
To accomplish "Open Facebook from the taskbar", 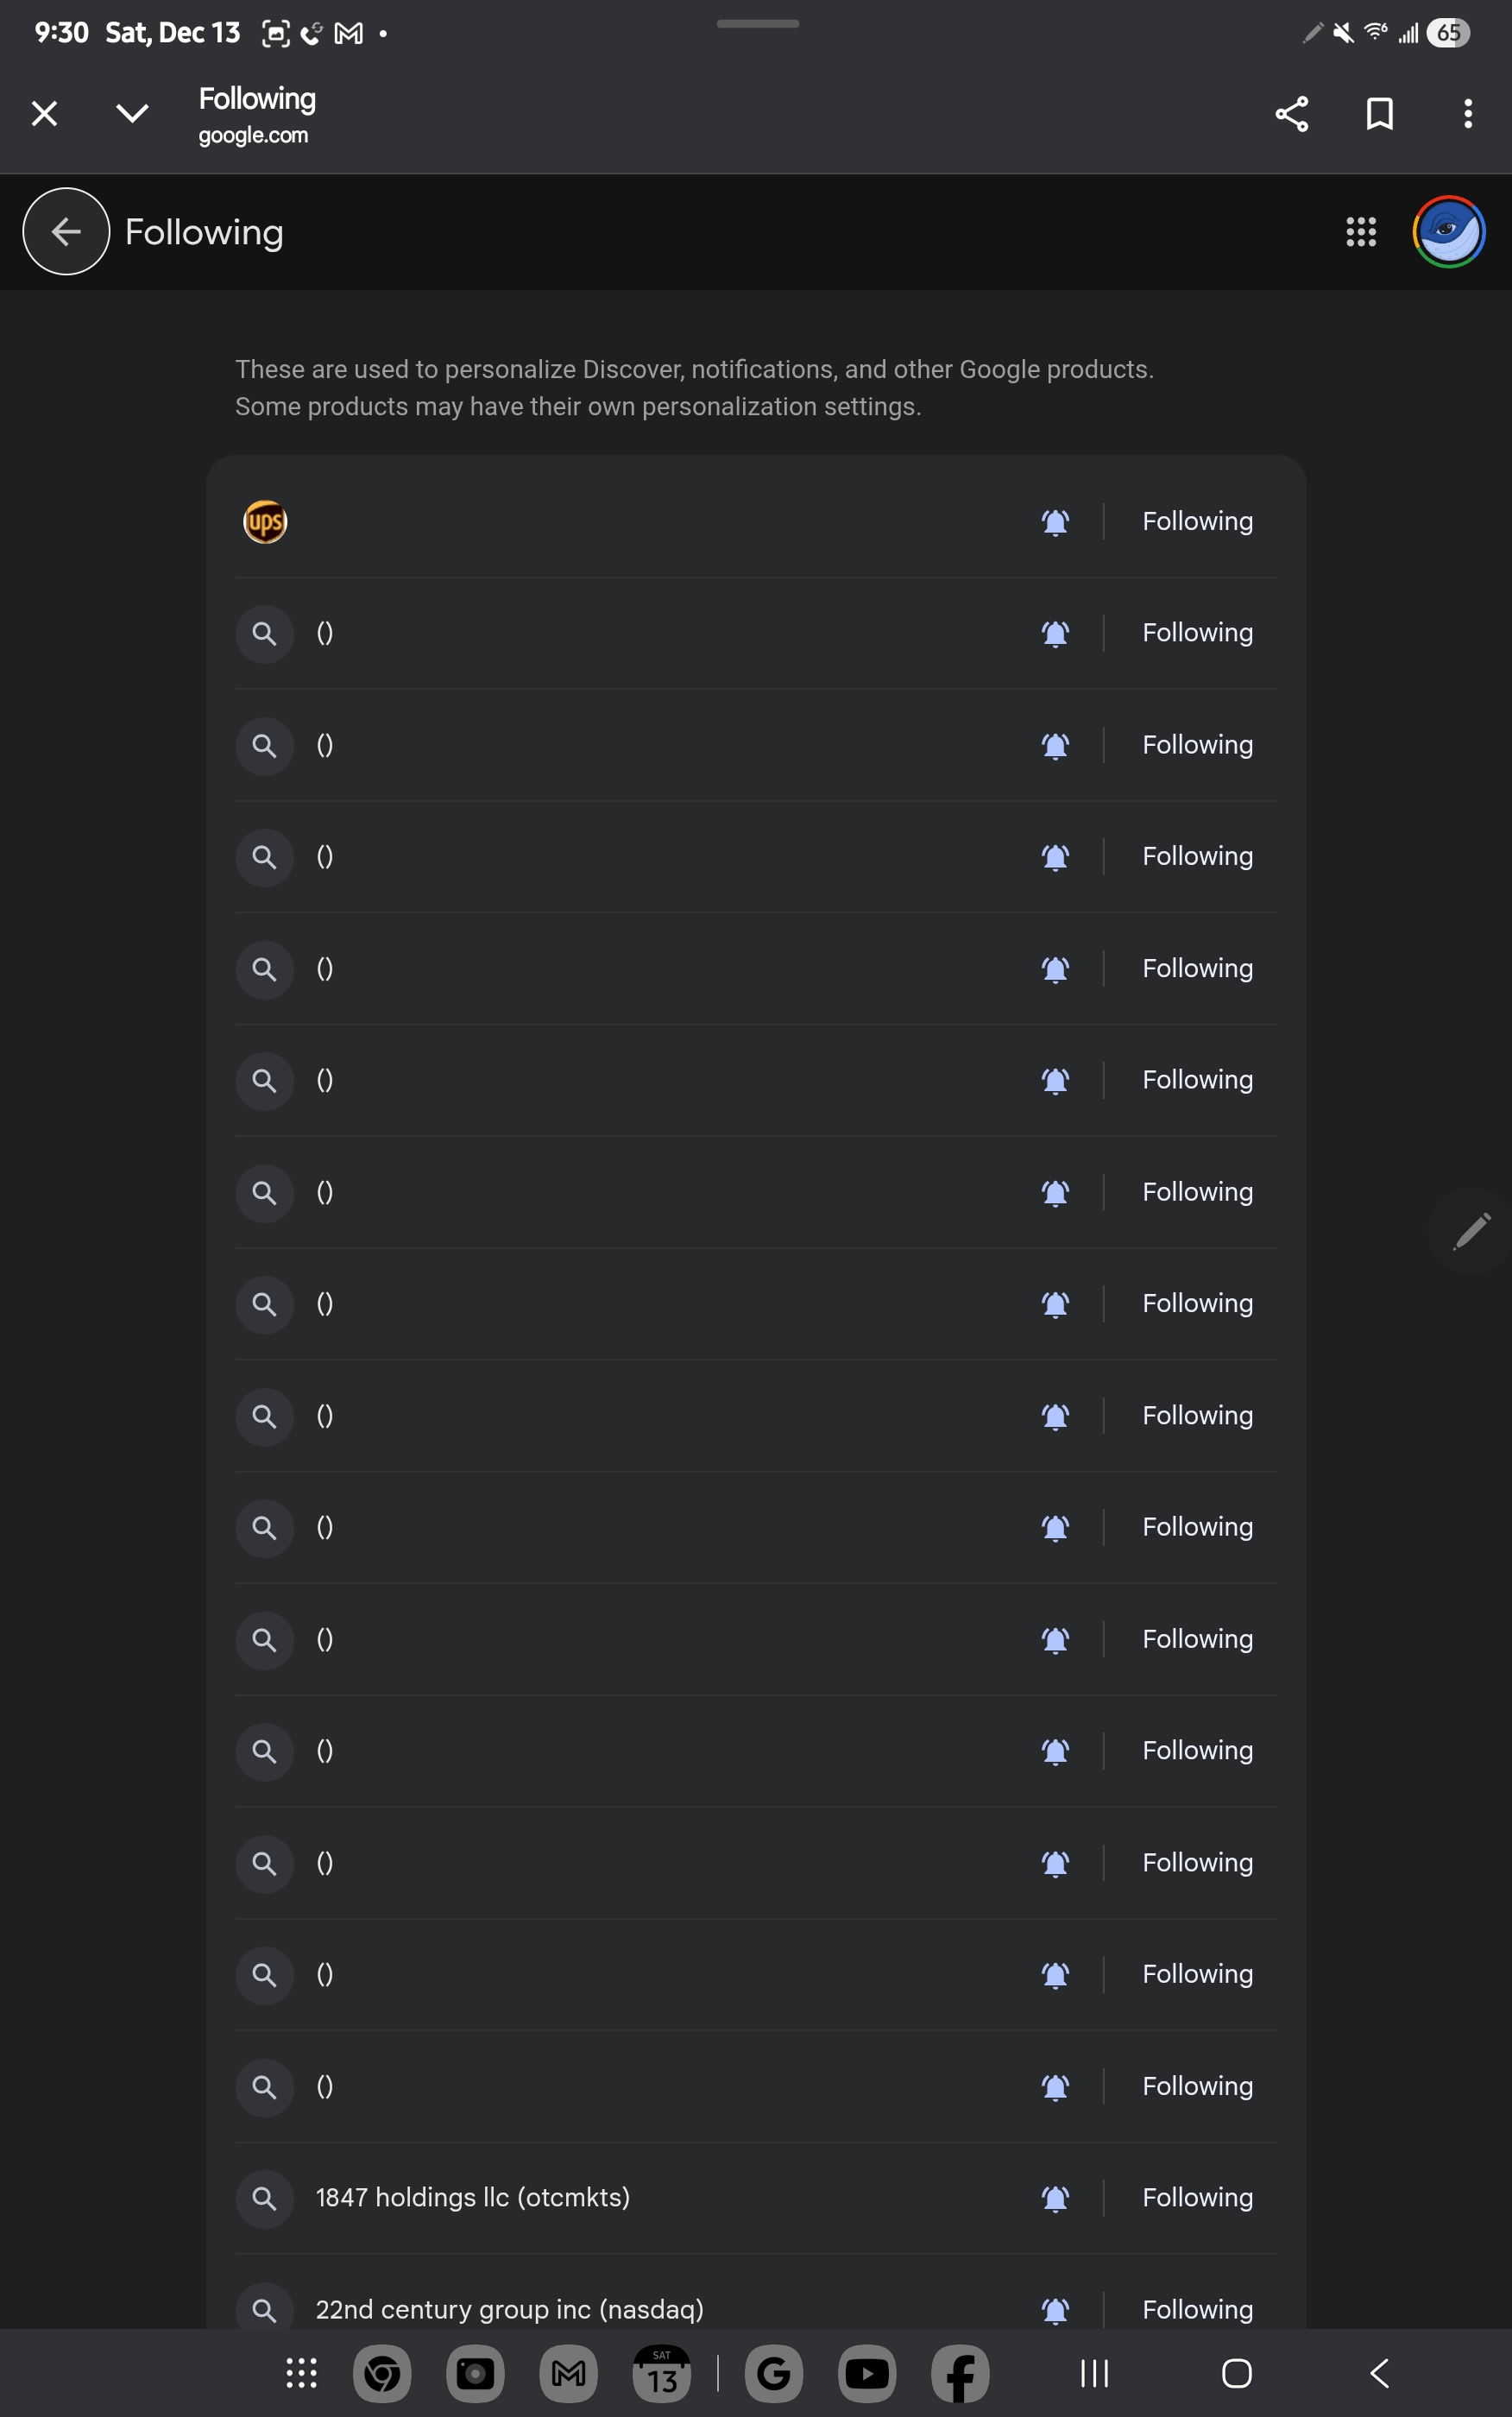I will (x=959, y=2373).
